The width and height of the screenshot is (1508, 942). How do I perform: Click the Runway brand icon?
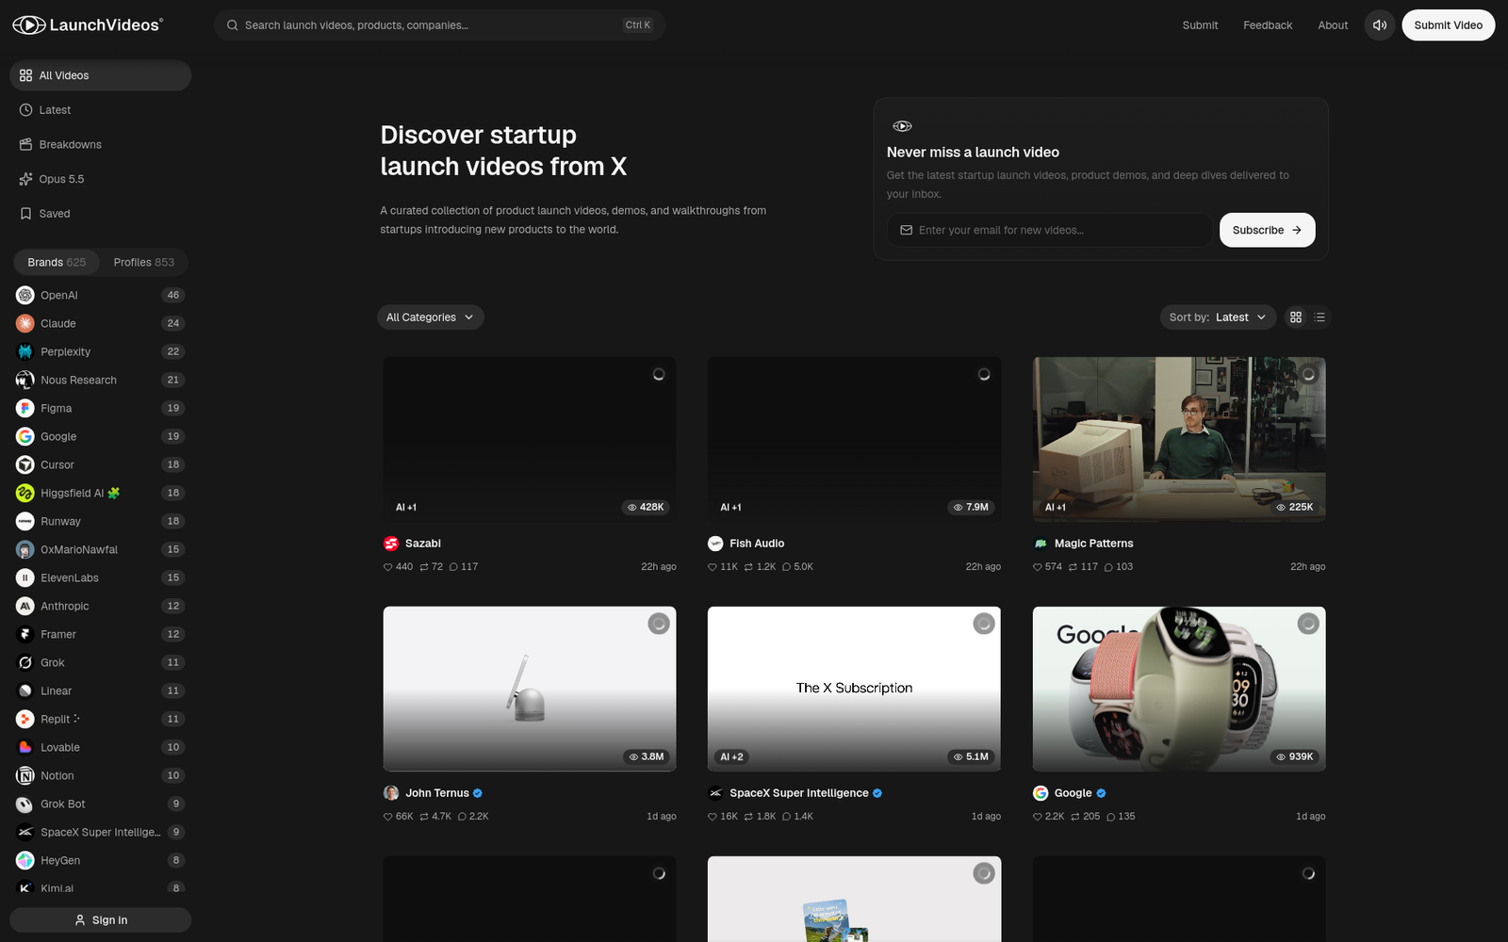(25, 521)
